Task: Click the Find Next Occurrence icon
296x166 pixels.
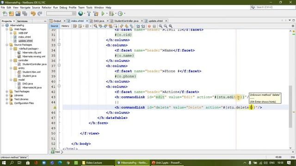Action: [105, 26]
